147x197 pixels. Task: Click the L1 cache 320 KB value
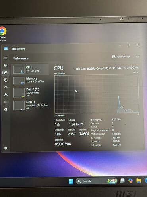(x=116, y=137)
